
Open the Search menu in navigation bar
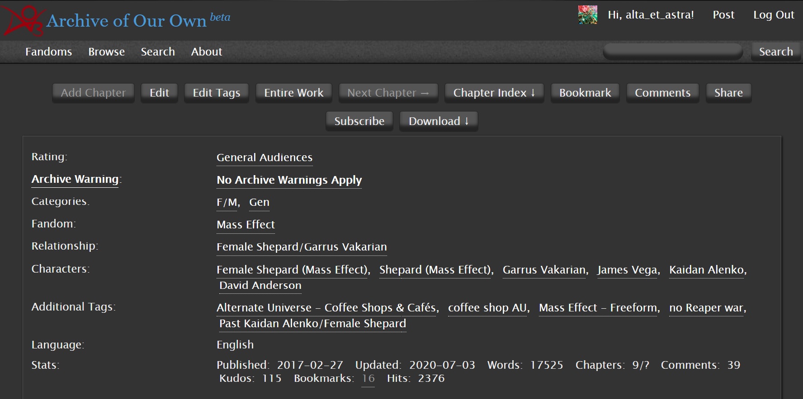click(158, 52)
